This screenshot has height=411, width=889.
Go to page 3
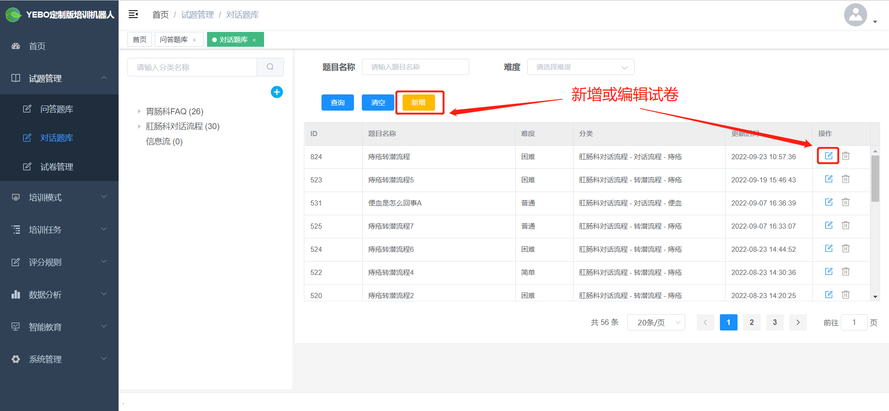[775, 322]
